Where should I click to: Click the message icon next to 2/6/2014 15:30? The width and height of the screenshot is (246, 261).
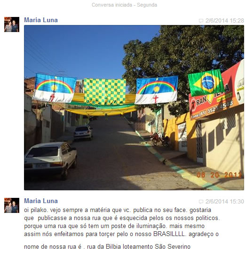click(201, 202)
